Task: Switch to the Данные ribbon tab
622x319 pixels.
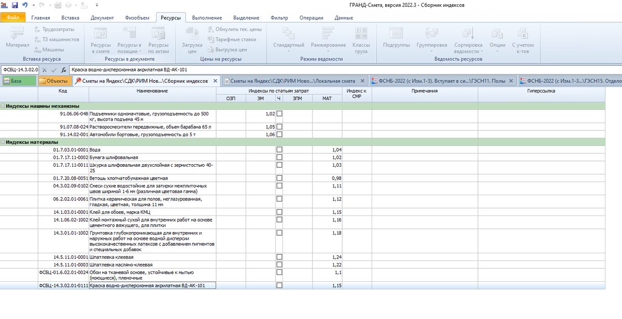Action: 344,18
